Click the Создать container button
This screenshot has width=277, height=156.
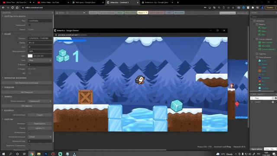coord(40,115)
